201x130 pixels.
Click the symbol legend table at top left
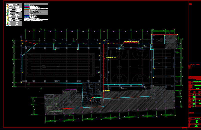click(x=14, y=14)
